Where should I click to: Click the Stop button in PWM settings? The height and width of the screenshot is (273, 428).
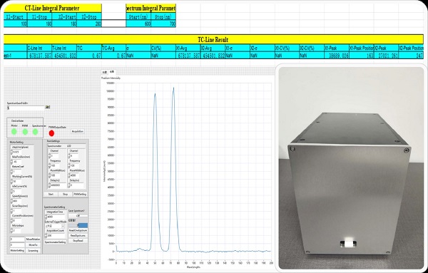65,194
